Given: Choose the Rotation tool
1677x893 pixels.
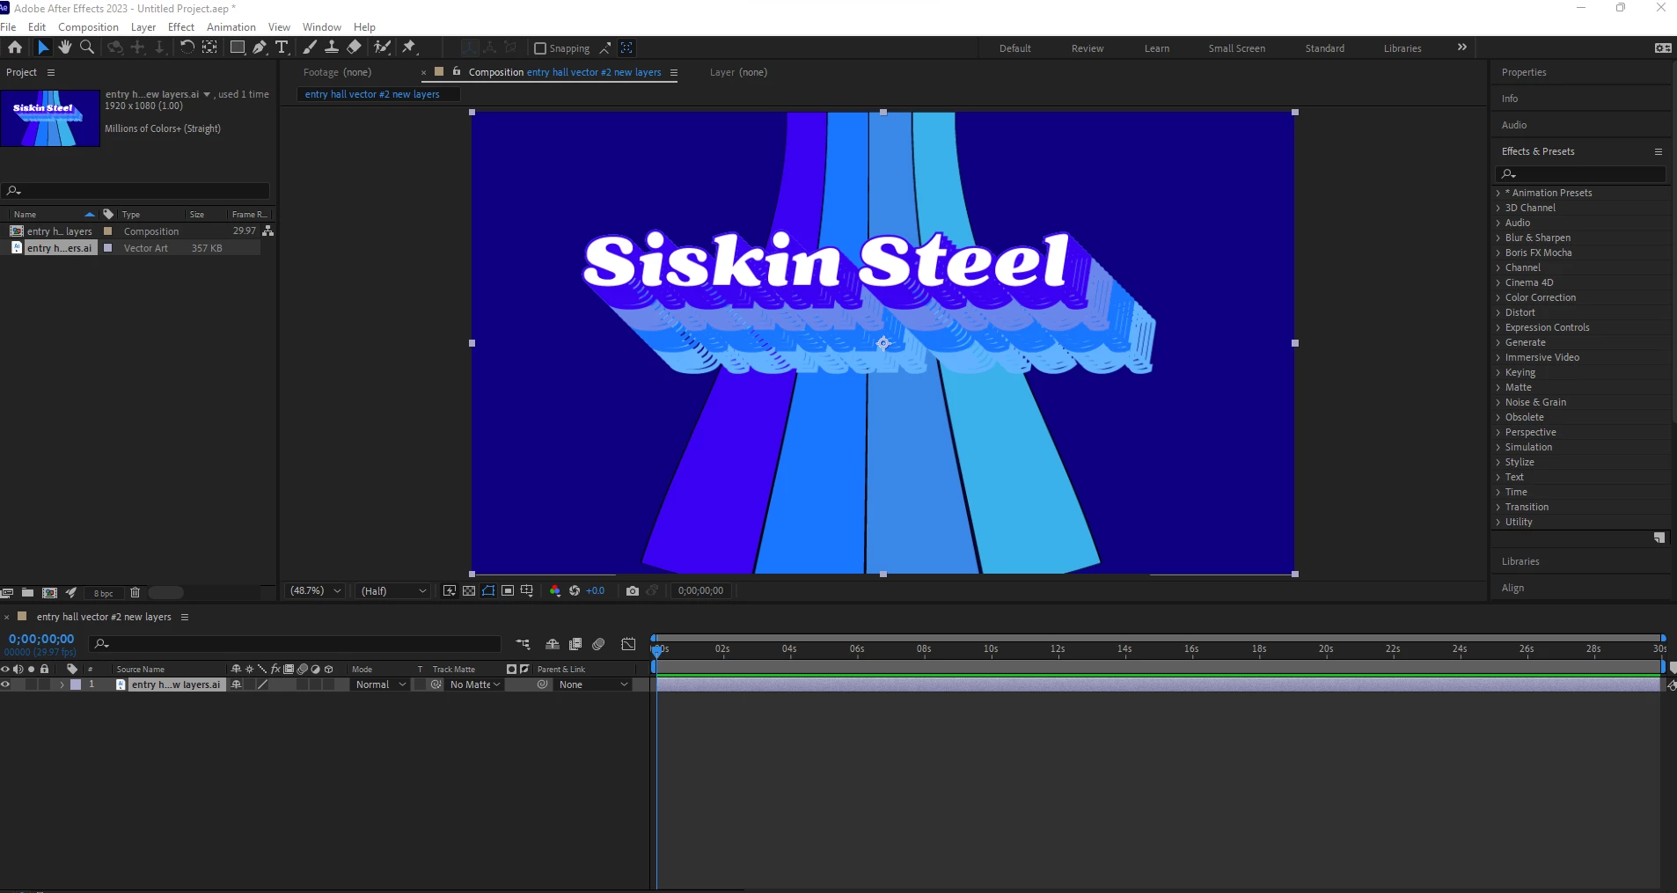Looking at the screenshot, I should tap(187, 48).
